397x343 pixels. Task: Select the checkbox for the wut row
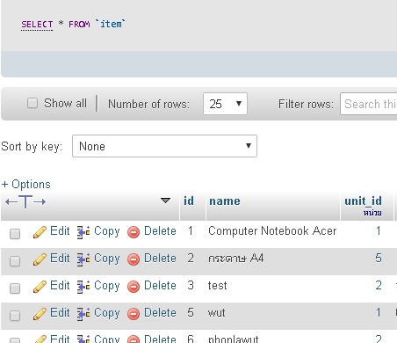pos(15,316)
